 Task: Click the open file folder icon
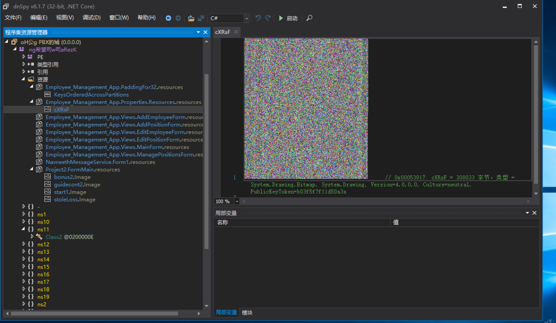pos(191,18)
